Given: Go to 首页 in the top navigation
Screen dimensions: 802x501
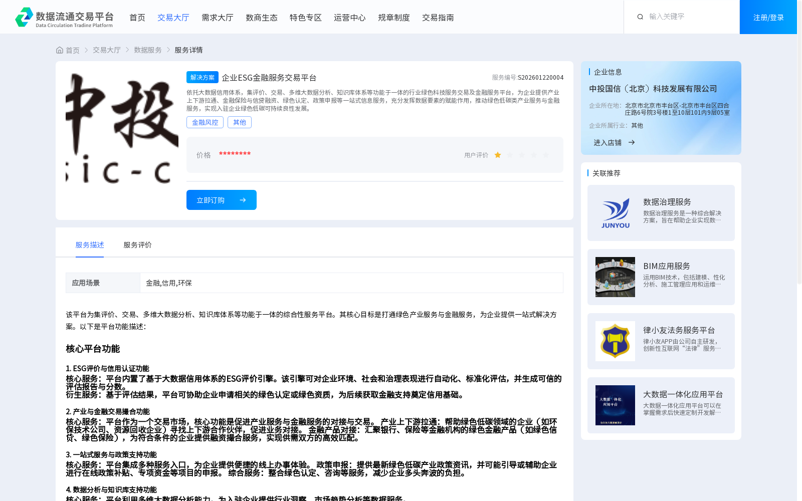Looking at the screenshot, I should coord(137,18).
